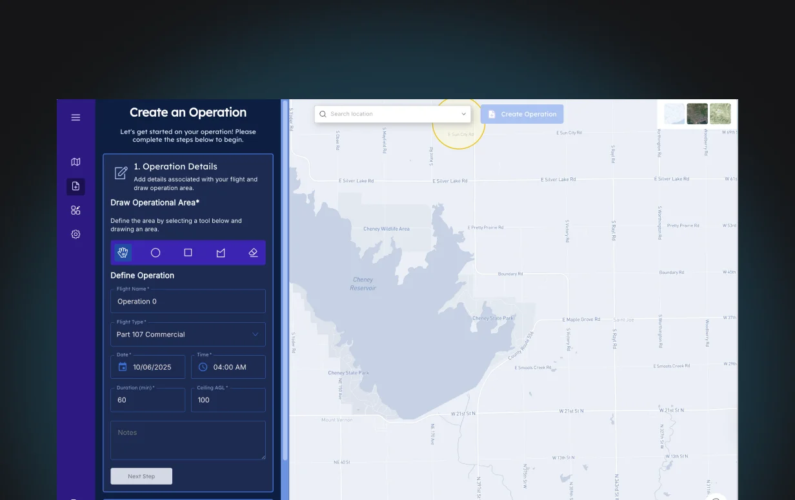Open the map view sidebar icon
Screen dimensions: 795x500
pos(75,162)
